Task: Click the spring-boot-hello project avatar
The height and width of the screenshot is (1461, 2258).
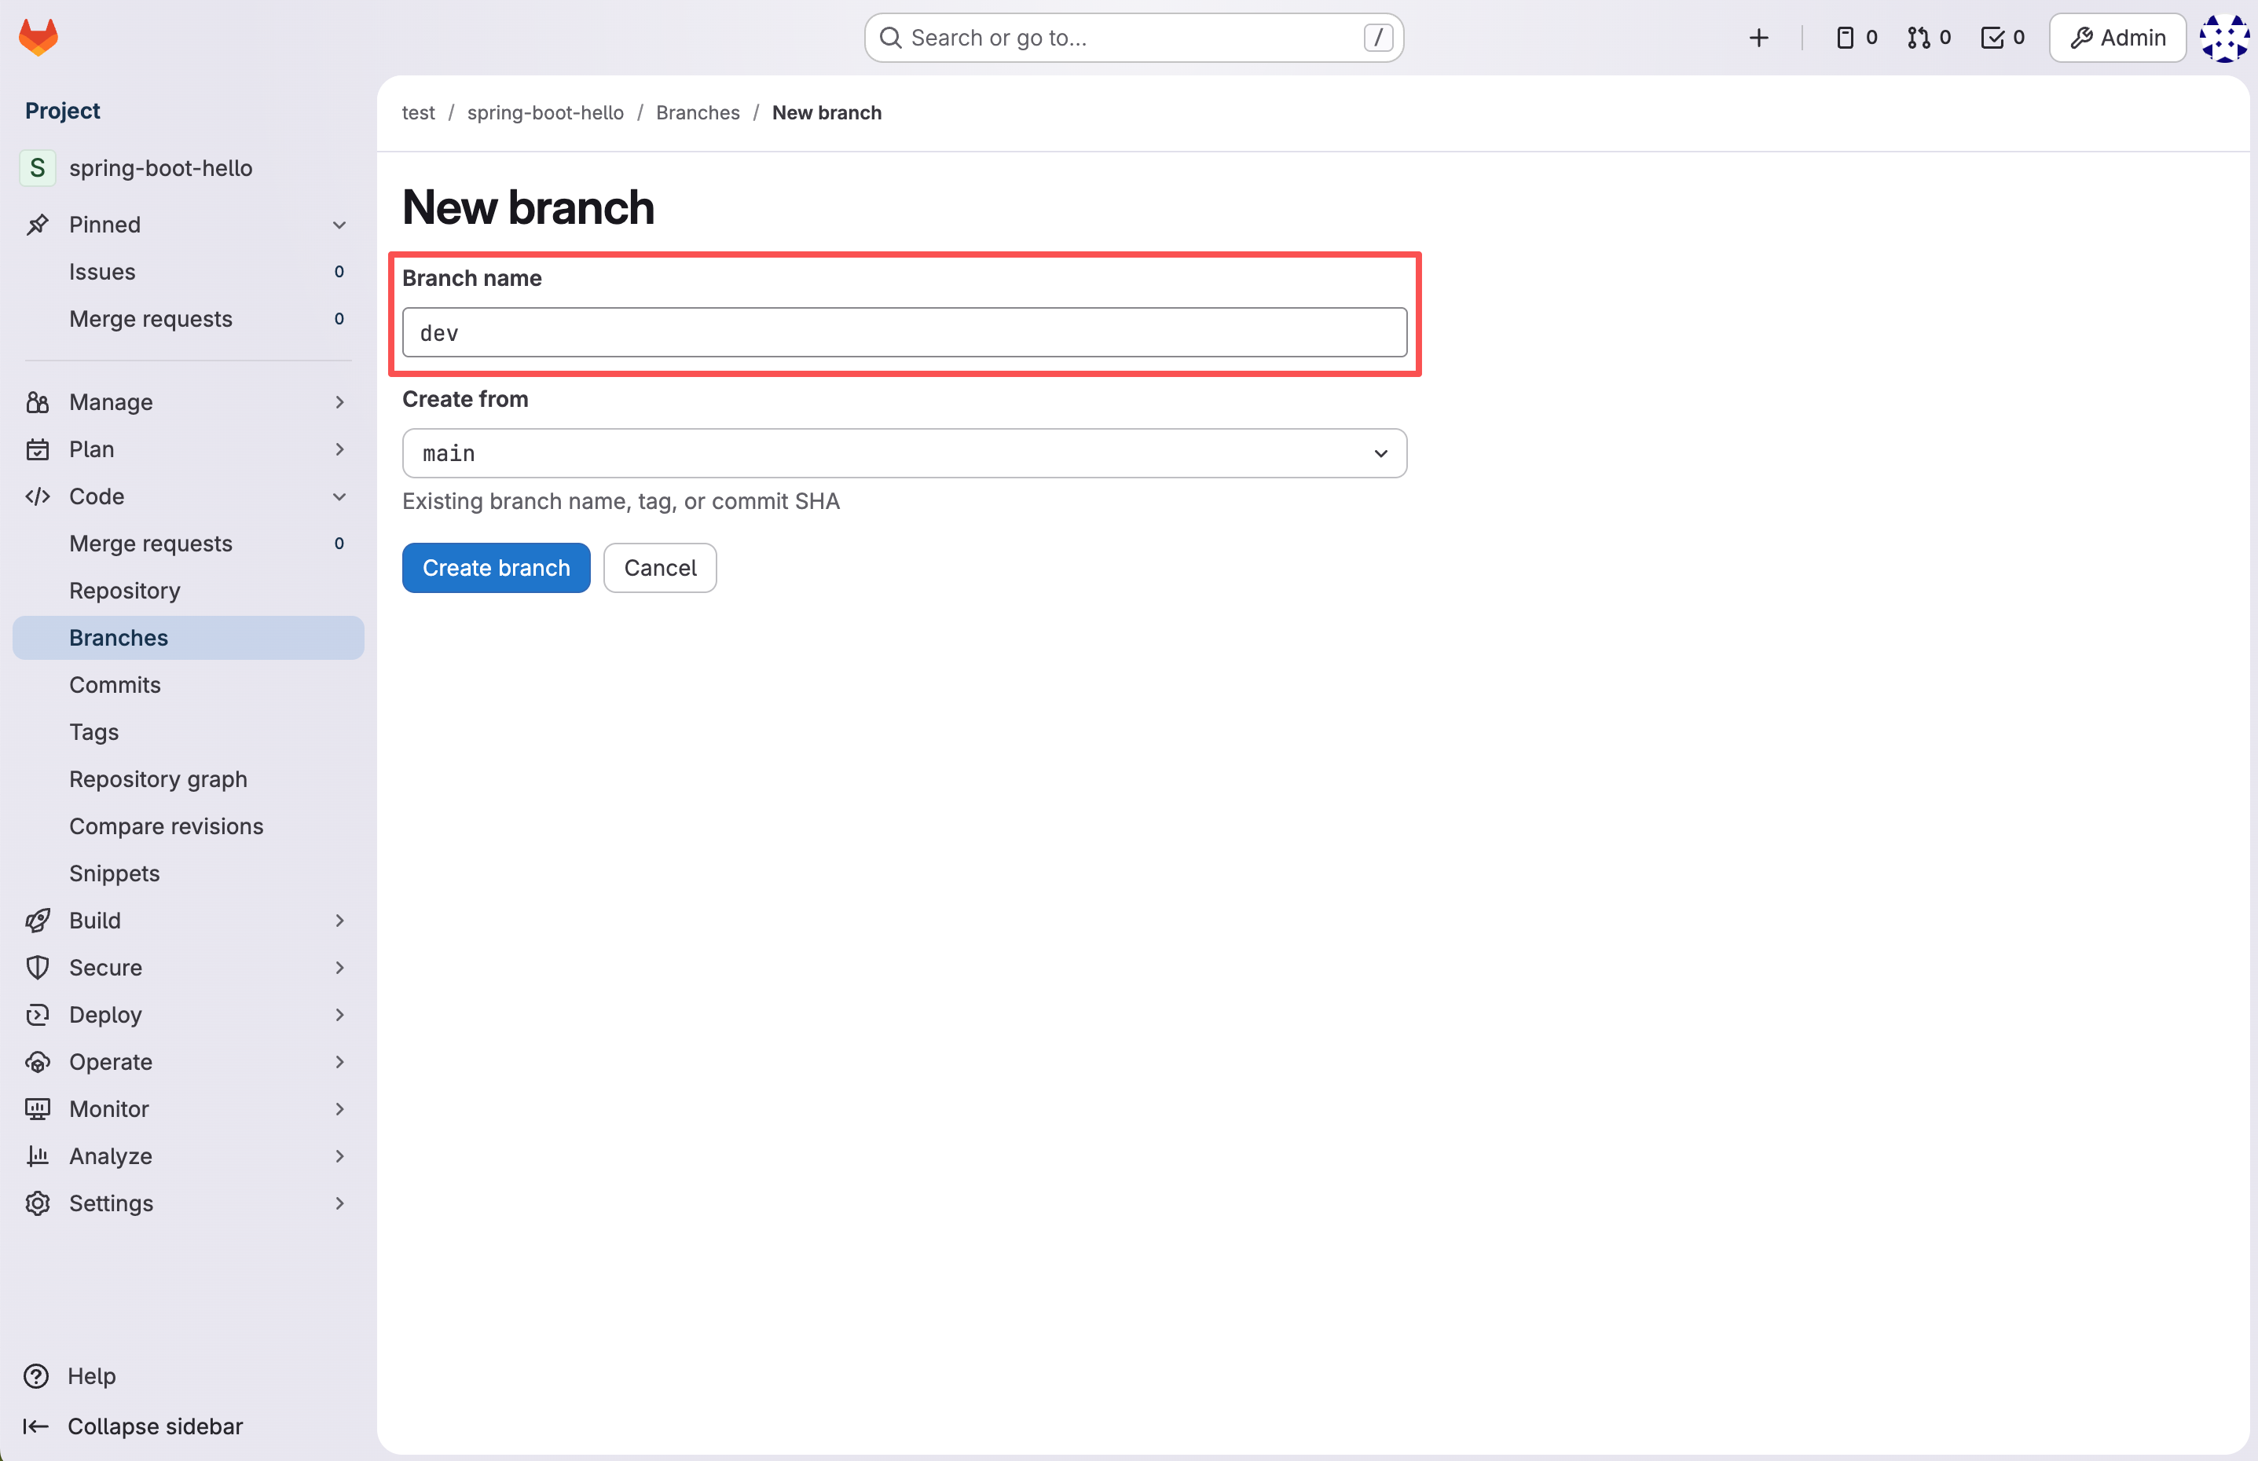Action: (38, 168)
